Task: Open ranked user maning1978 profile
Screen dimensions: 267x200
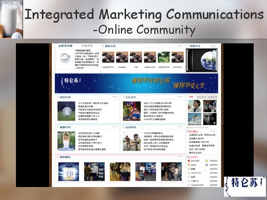Action: click(x=197, y=185)
